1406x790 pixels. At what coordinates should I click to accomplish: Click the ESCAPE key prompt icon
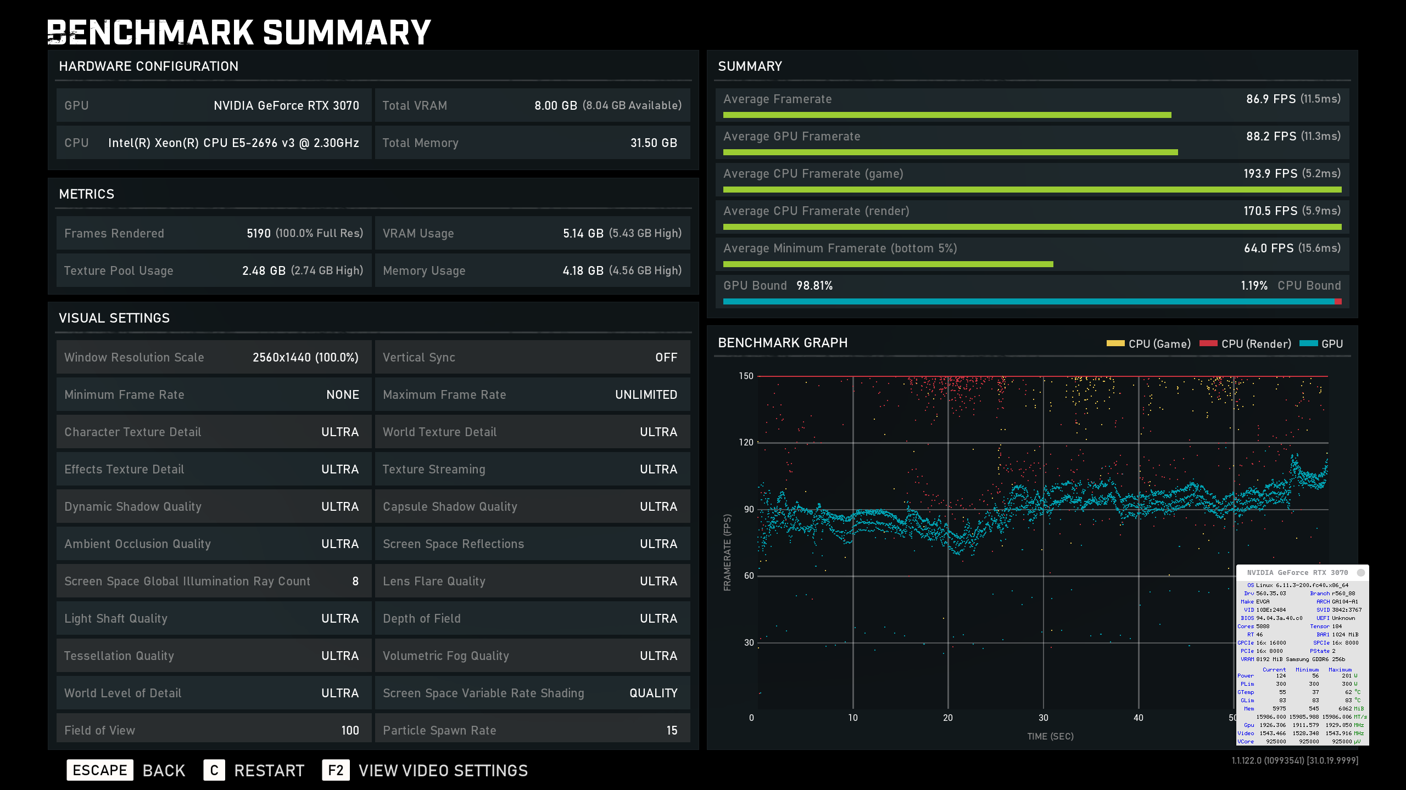[99, 770]
